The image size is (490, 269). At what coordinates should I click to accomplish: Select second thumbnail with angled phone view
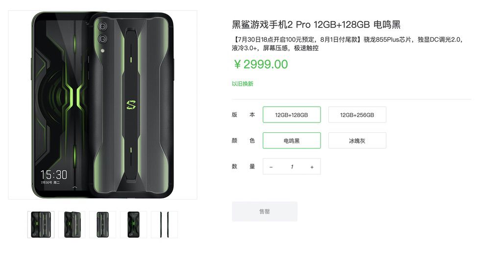click(72, 224)
